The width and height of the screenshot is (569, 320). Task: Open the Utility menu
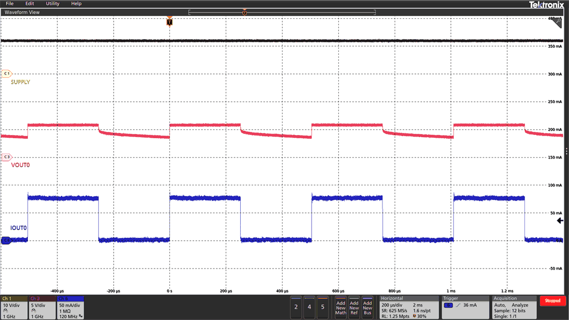[52, 4]
